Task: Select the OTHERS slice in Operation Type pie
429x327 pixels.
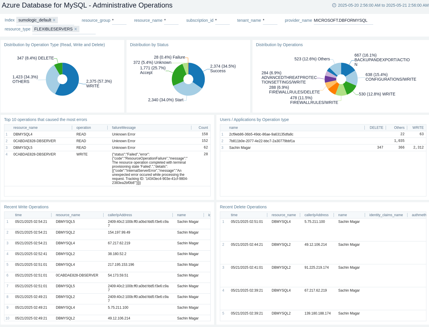Action: click(51, 80)
